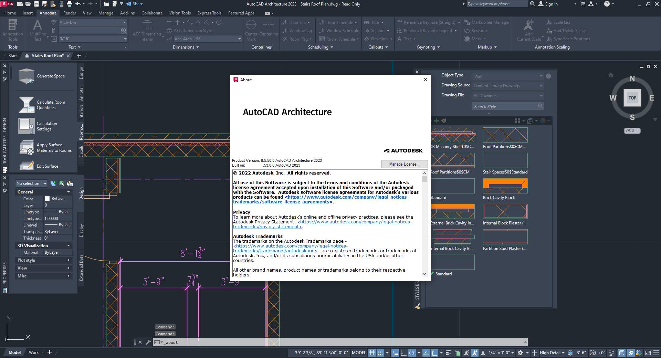The width and height of the screenshot is (661, 358).
Task: Open the Drawing File All Drawings dropdown
Action: [x=508, y=96]
